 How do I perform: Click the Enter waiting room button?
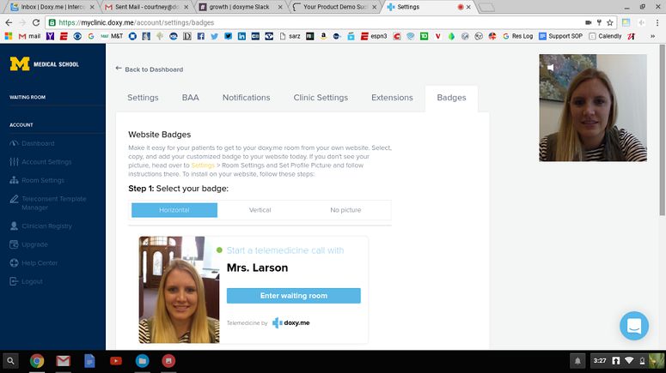(x=294, y=296)
